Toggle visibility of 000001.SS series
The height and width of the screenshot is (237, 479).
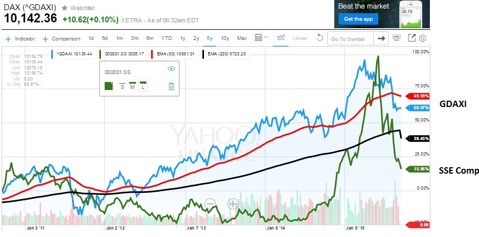click(x=171, y=69)
